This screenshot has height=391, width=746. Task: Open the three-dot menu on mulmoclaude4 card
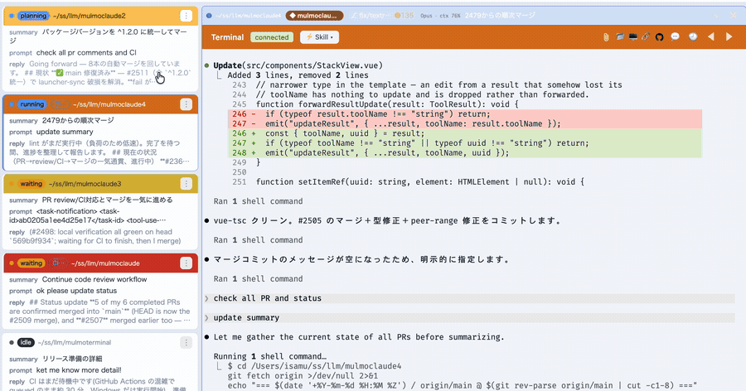click(x=186, y=104)
